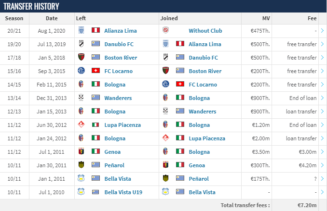Click the Swiss flag next to FC Locarno, Feb 11, 2015
327x211 pixels.
[x=180, y=84]
